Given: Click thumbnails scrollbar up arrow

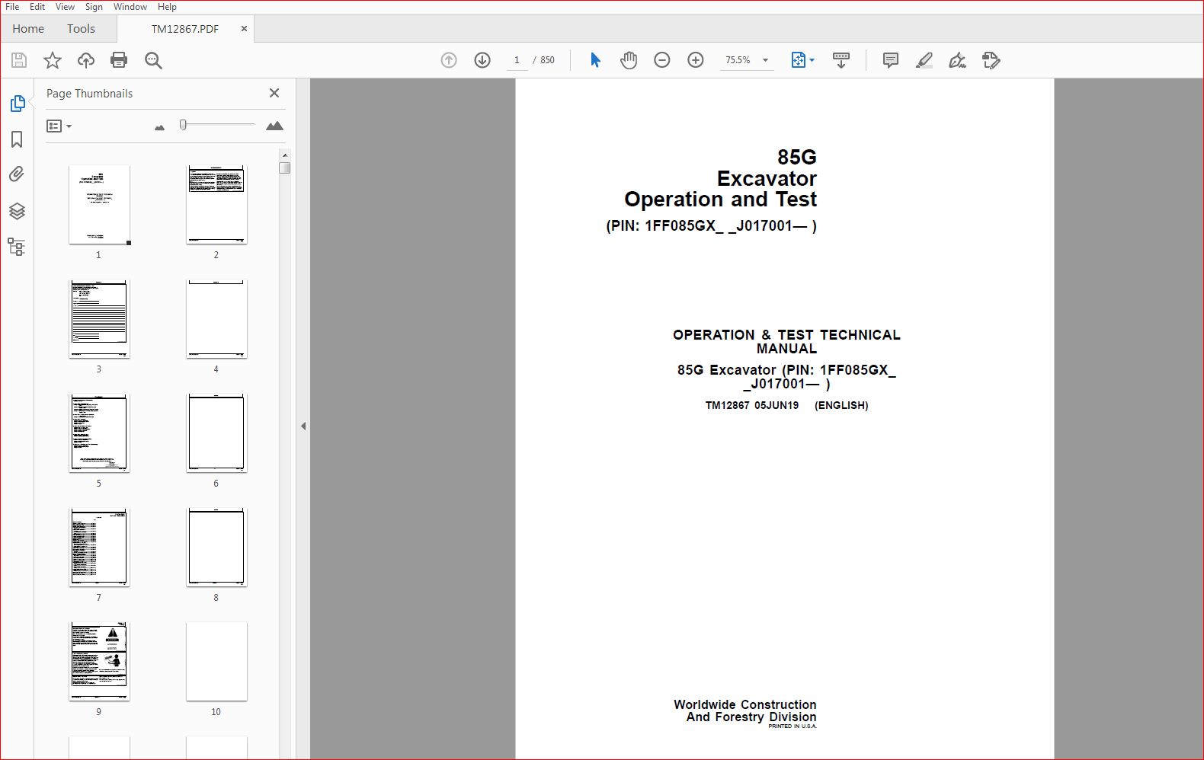Looking at the screenshot, I should (285, 155).
